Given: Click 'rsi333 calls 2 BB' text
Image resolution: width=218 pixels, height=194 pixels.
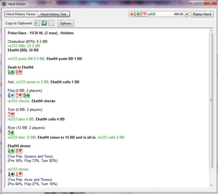Looking at the screenshot, I should (111, 137).
